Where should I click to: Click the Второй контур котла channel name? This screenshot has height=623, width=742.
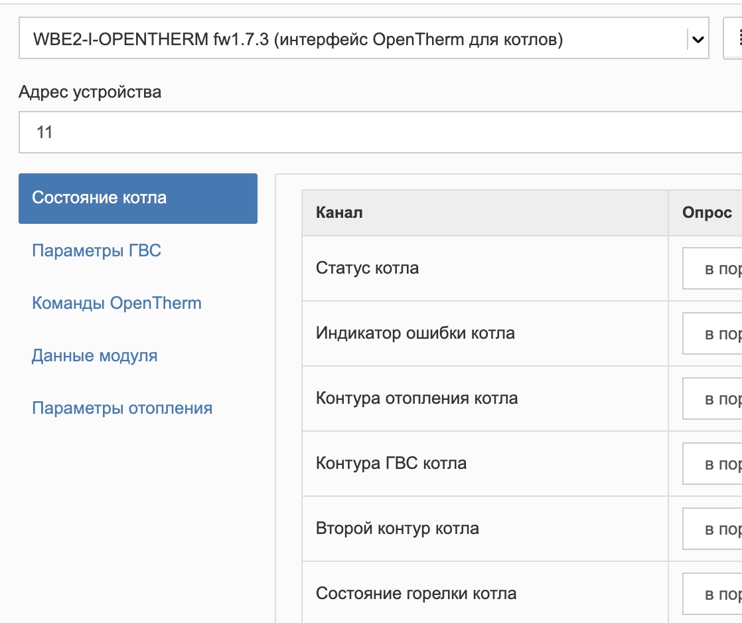click(x=398, y=528)
